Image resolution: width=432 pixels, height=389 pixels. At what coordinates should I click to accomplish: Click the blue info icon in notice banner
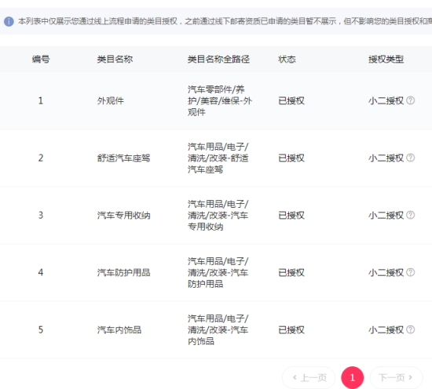coord(9,21)
